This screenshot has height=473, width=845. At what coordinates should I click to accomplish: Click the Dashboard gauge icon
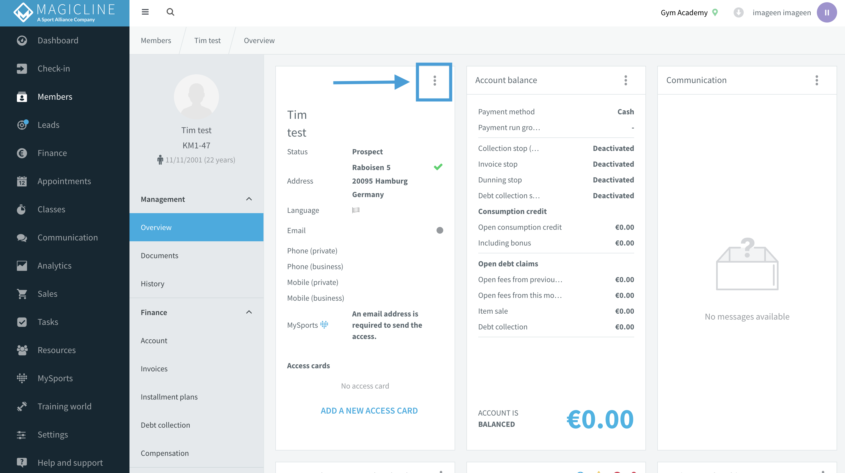[22, 40]
